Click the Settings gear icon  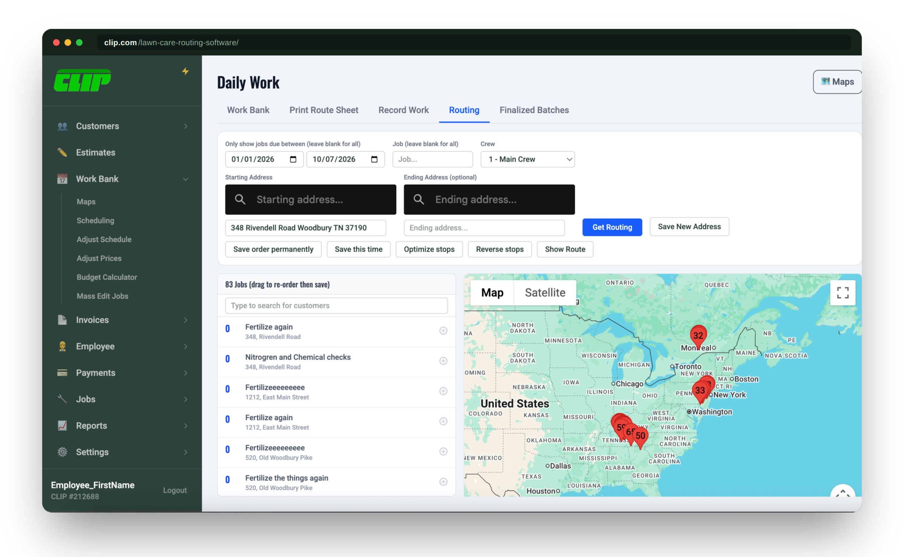62,452
